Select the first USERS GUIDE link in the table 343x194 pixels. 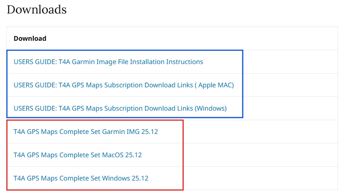click(x=108, y=62)
